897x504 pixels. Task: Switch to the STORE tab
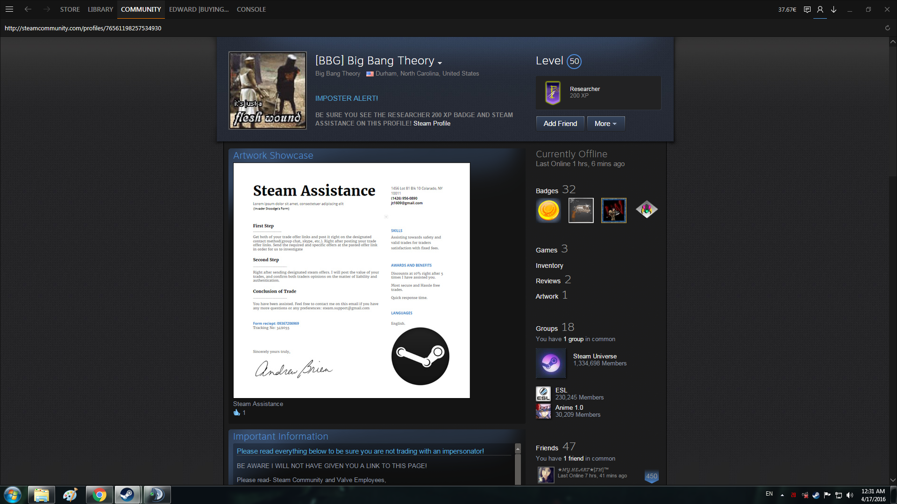click(70, 9)
